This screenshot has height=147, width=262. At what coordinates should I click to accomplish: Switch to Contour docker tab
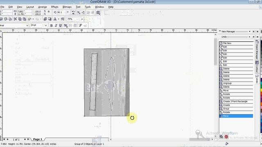pyautogui.click(x=257, y=67)
